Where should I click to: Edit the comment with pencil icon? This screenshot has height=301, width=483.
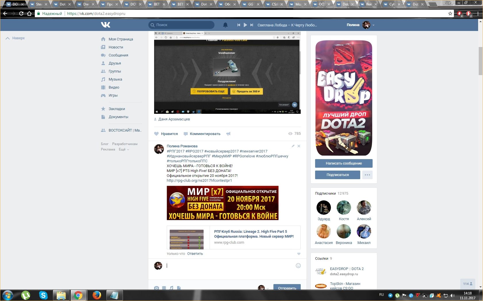pyautogui.click(x=293, y=146)
